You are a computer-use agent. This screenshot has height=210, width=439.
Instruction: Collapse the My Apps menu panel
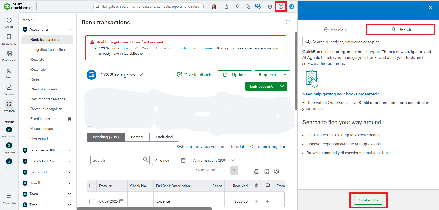click(71, 20)
